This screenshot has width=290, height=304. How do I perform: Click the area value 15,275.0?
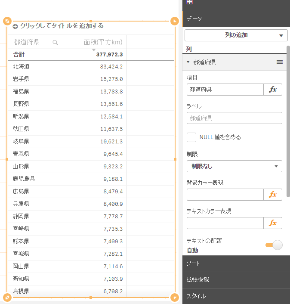pyautogui.click(x=111, y=79)
